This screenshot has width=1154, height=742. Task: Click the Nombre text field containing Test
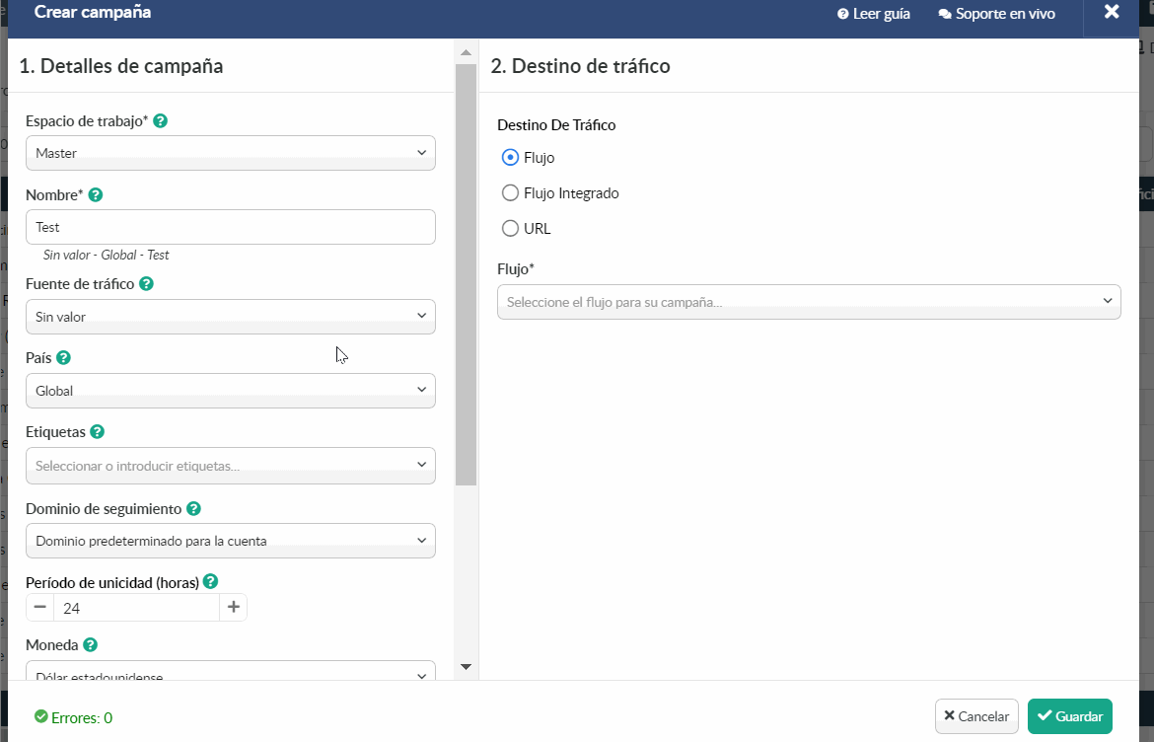pos(231,228)
